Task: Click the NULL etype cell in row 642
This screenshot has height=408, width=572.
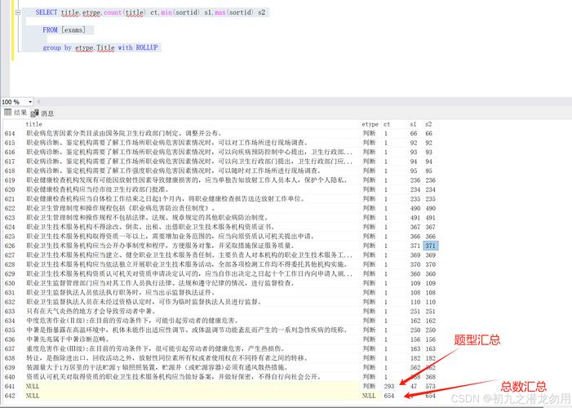Action: point(369,396)
